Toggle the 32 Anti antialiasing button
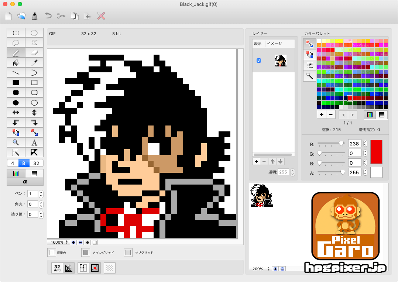This screenshot has height=282, width=398. pyautogui.click(x=57, y=268)
